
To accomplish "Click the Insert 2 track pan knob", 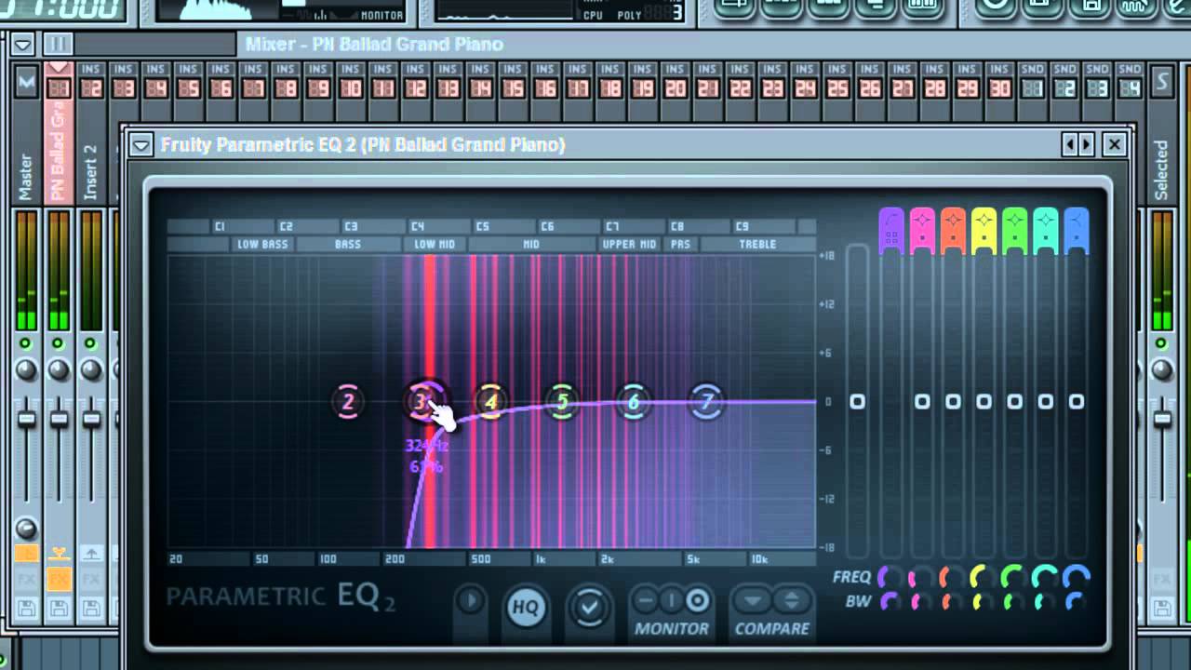I will (91, 370).
